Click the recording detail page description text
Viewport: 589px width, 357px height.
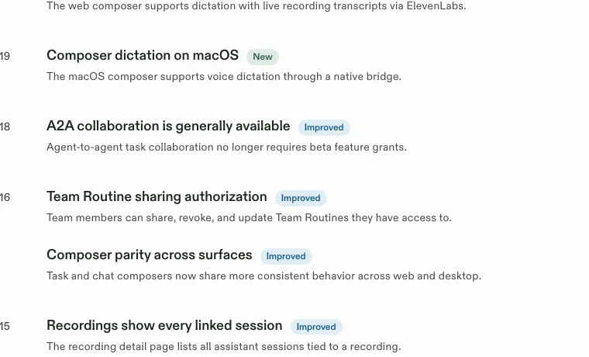224,346
